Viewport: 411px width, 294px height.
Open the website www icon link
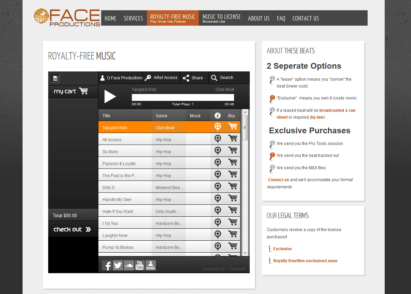[x=151, y=265]
